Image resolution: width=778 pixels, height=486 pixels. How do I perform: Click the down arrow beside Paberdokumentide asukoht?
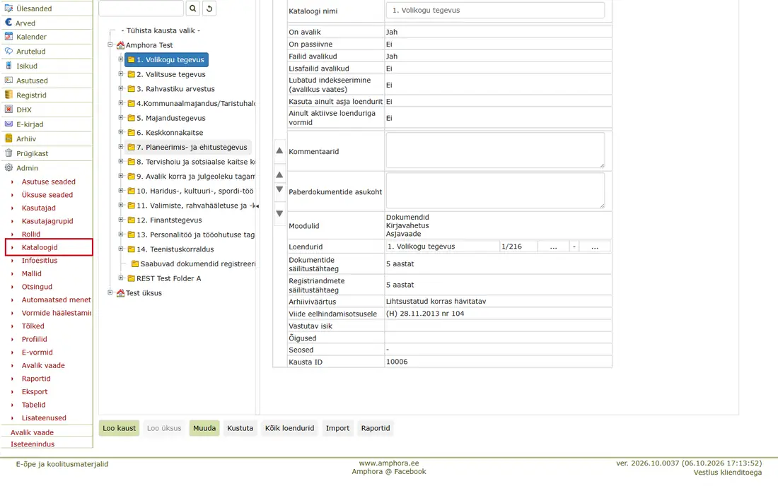pyautogui.click(x=279, y=189)
